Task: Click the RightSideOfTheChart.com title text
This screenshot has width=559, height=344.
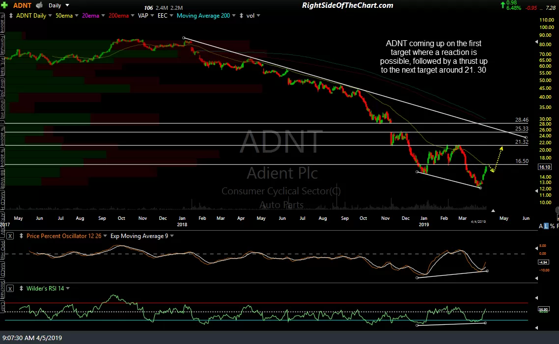Action: pyautogui.click(x=348, y=5)
